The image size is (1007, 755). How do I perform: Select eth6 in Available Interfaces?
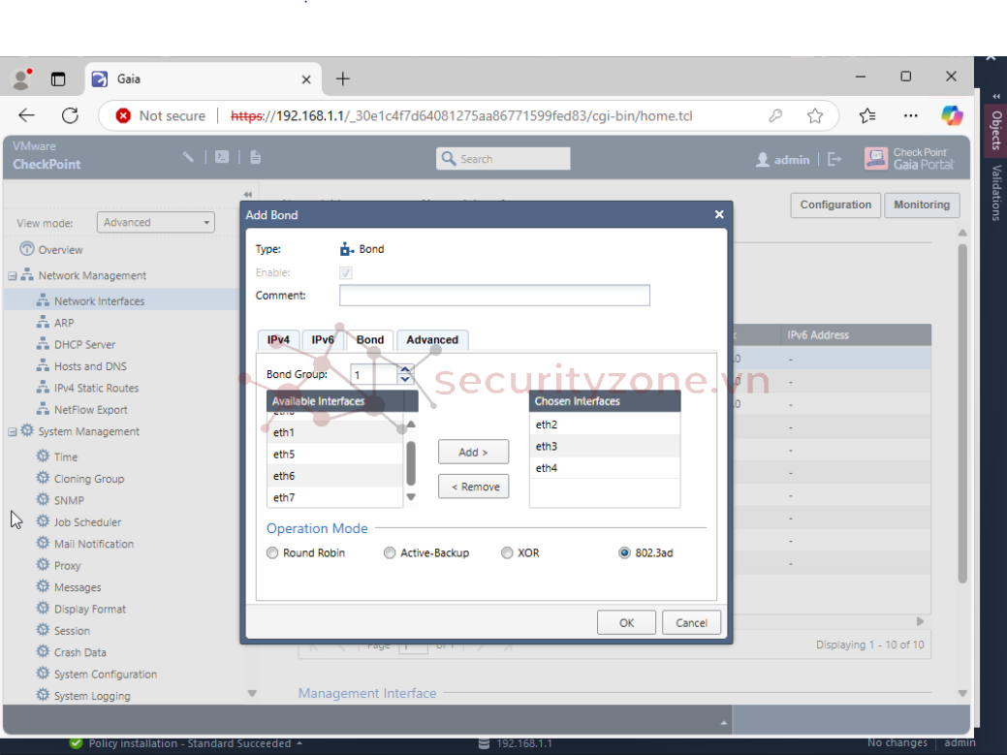[x=334, y=476]
